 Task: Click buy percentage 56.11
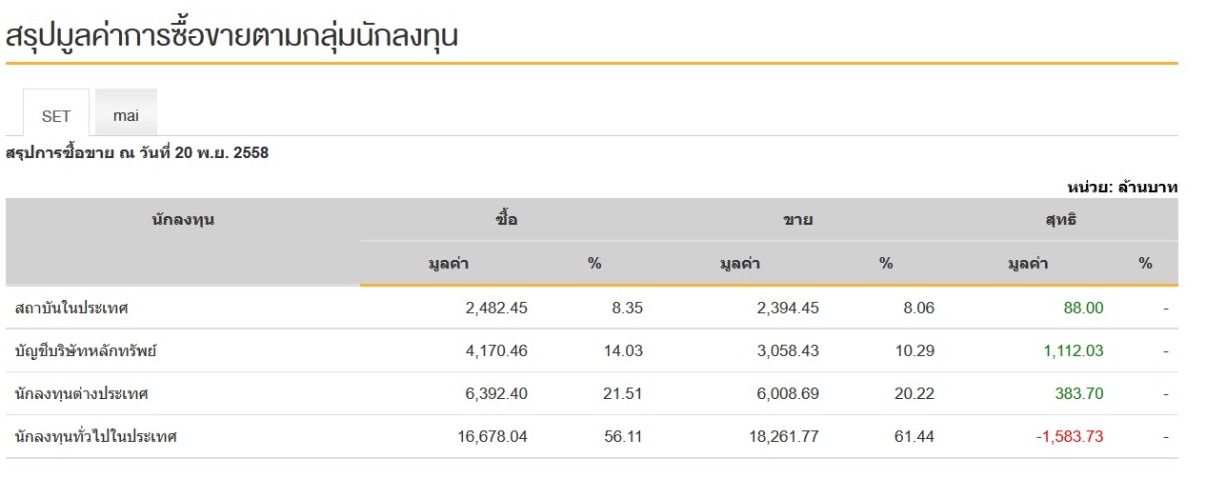click(x=625, y=437)
